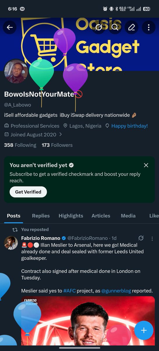
Task: Tap the edit profile pencil icon
Action: [132, 27]
